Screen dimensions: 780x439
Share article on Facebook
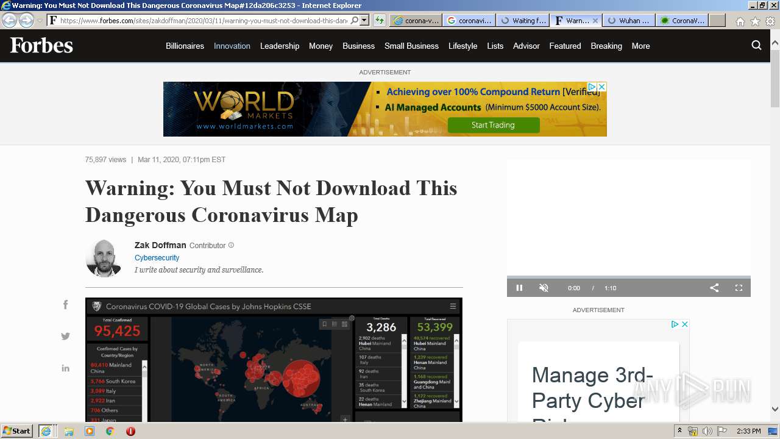pos(66,305)
